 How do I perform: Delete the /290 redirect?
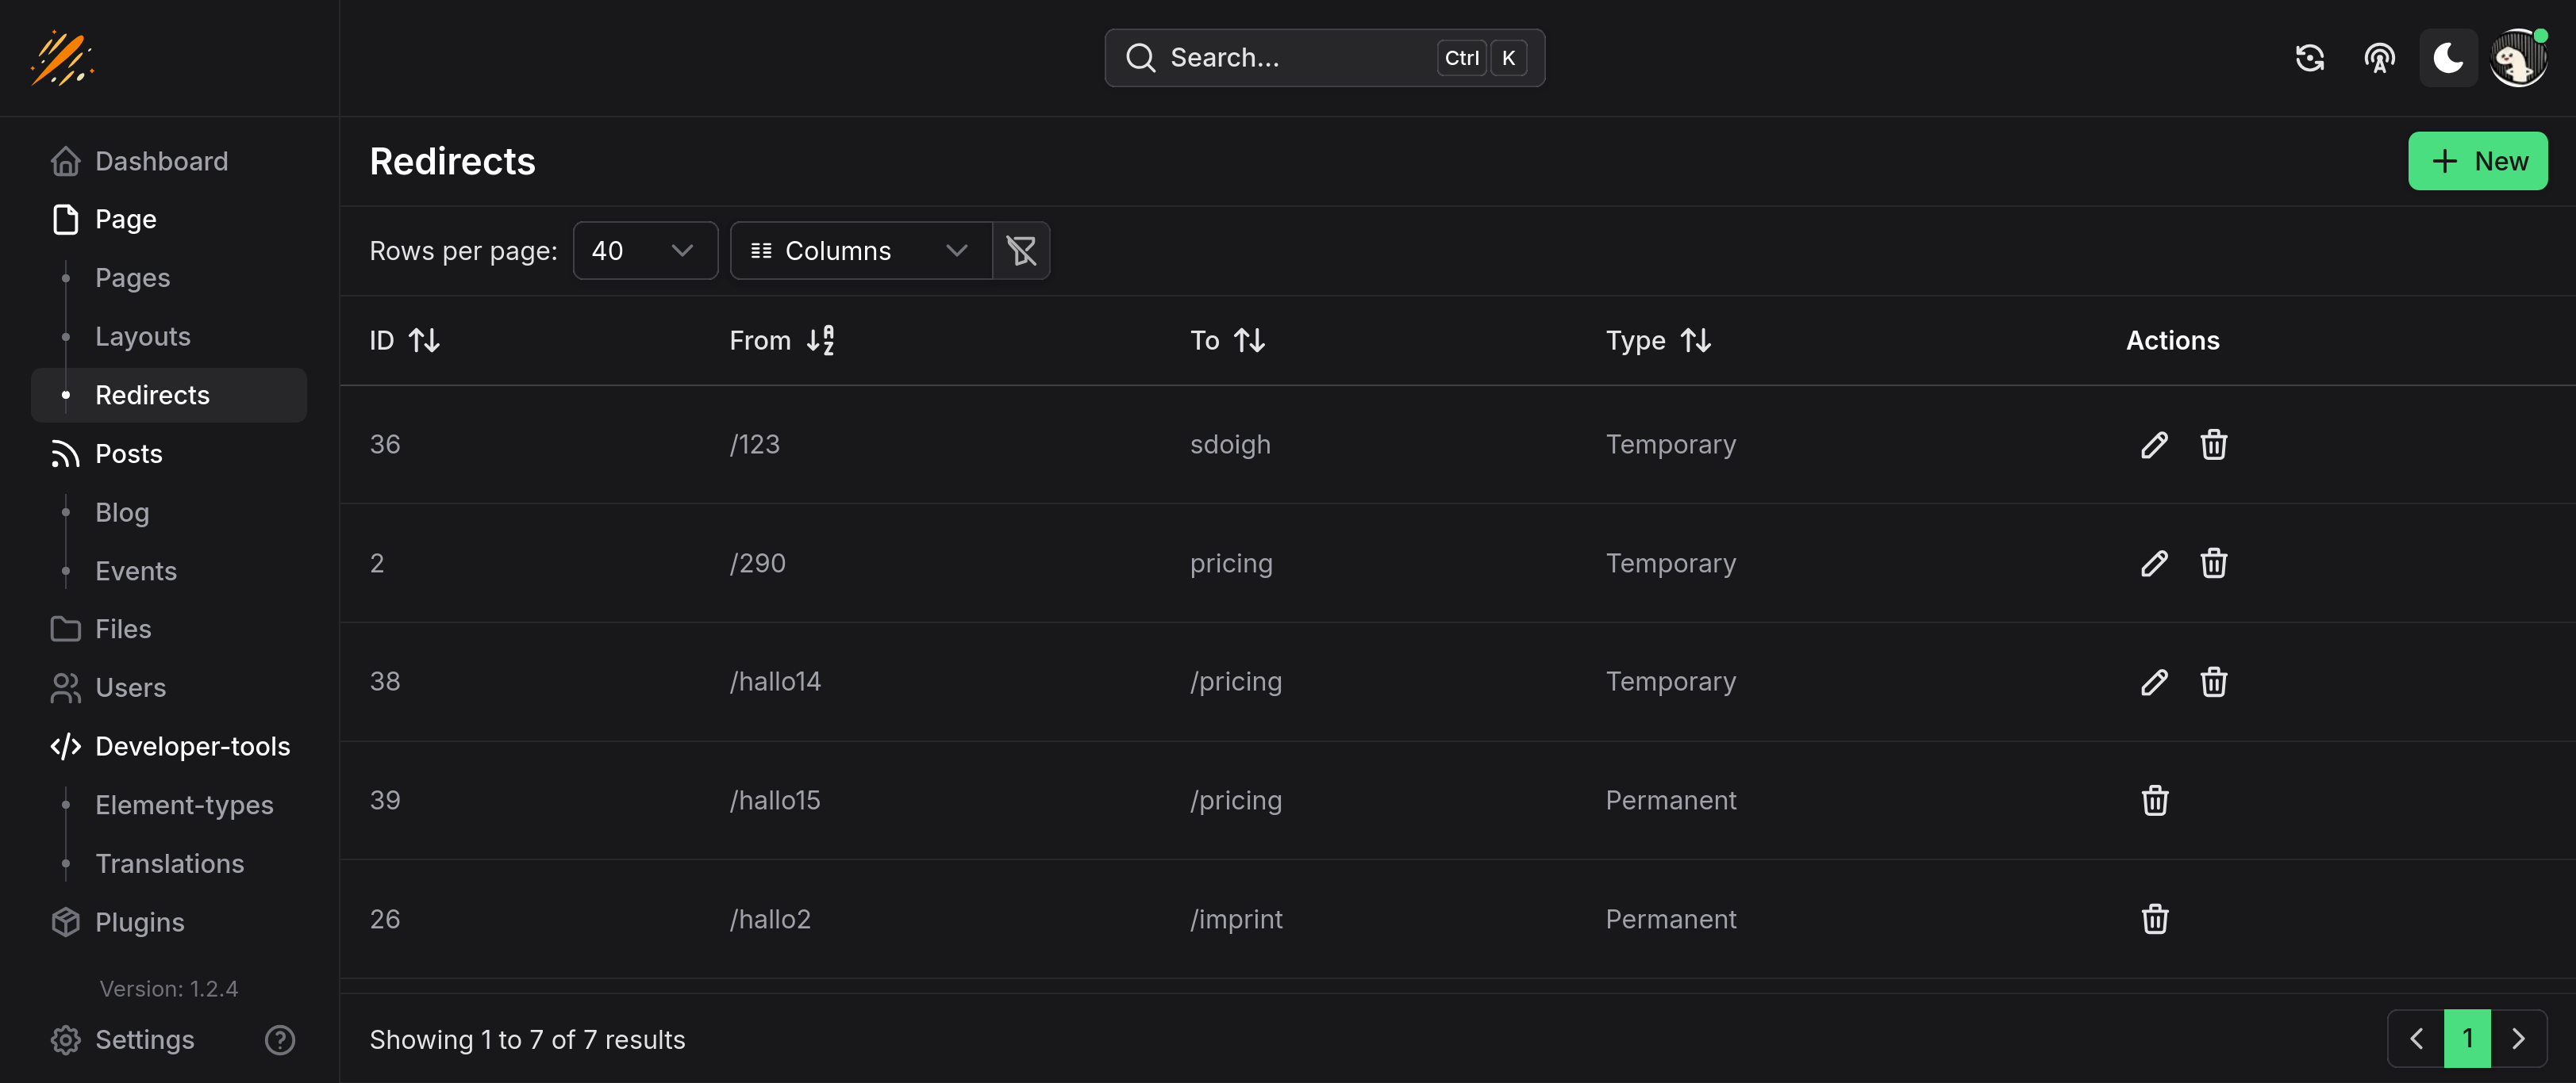2213,564
